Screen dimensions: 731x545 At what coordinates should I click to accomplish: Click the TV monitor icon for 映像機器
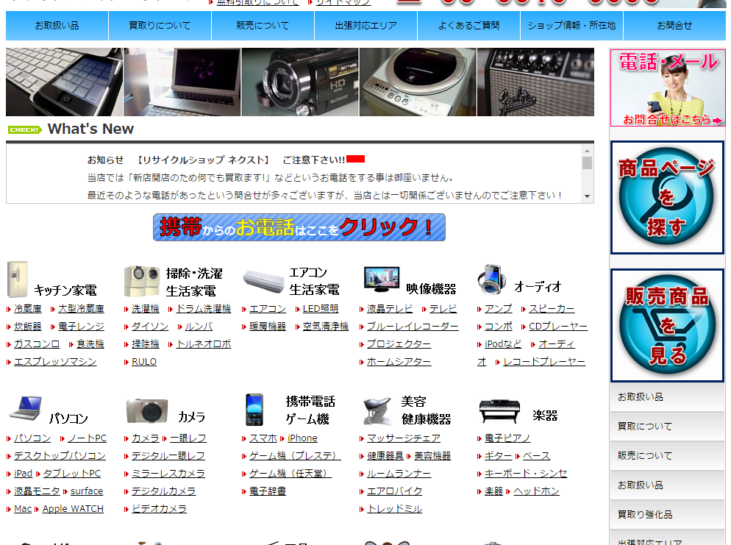pos(382,279)
